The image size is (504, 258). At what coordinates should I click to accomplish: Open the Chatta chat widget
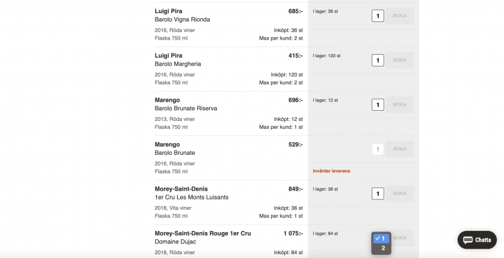[x=477, y=240]
